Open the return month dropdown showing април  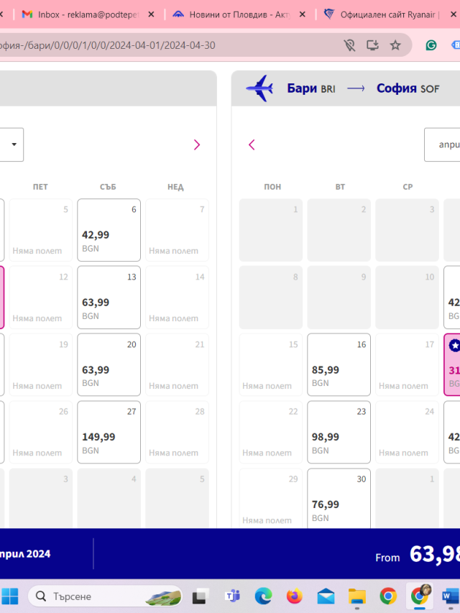click(x=443, y=144)
